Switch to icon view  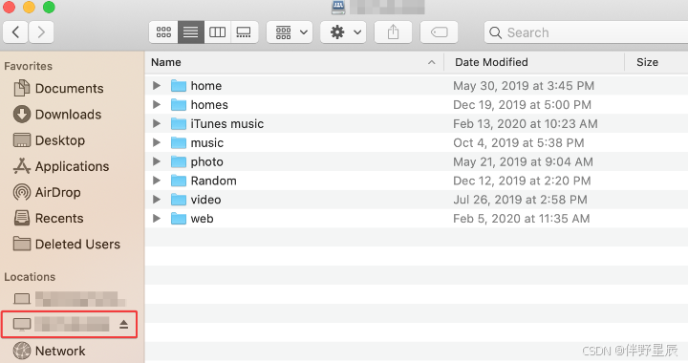[x=163, y=32]
